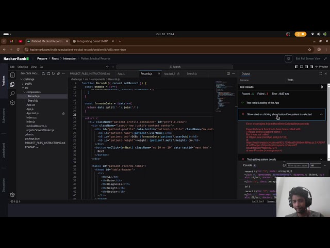Click the editor Search command field
Screen dimensions: 330x248
(x=175, y=67)
